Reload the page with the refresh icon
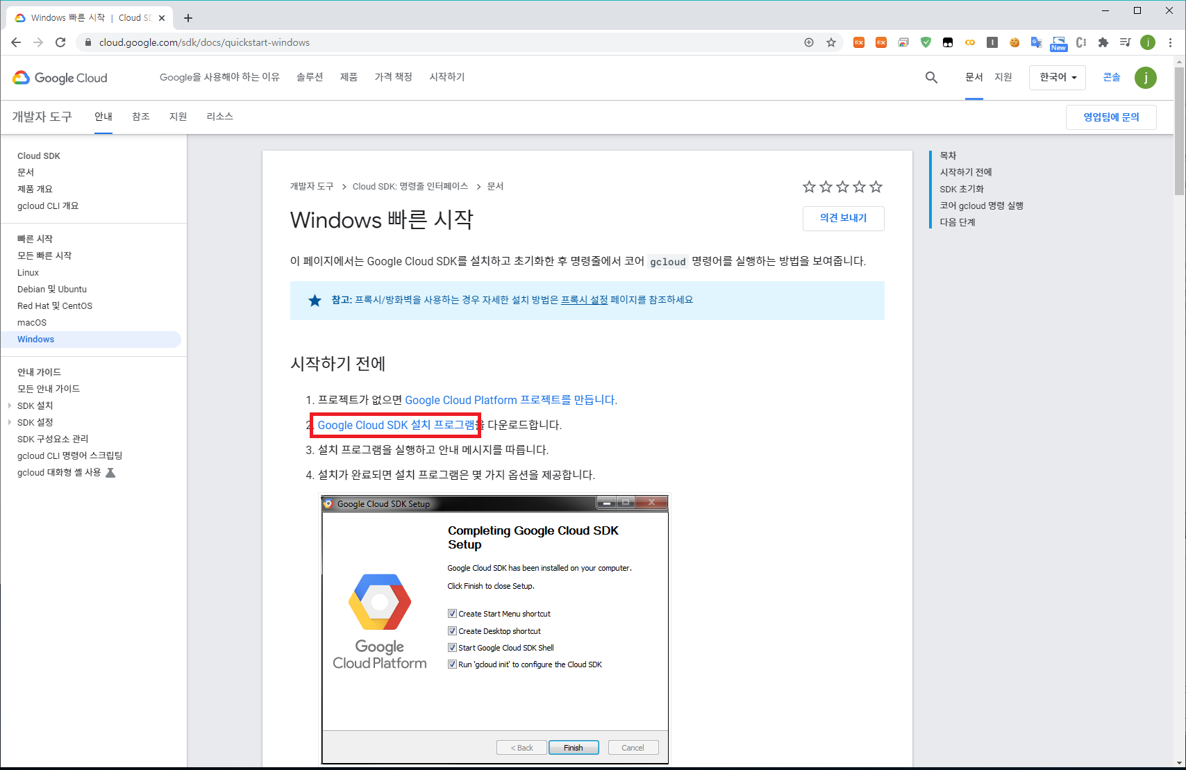 [60, 42]
